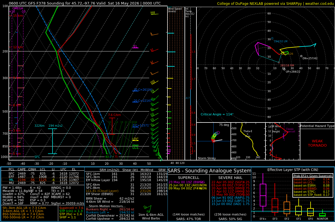
Task: Click the '75 deg' slinky label
Action: tap(224, 125)
